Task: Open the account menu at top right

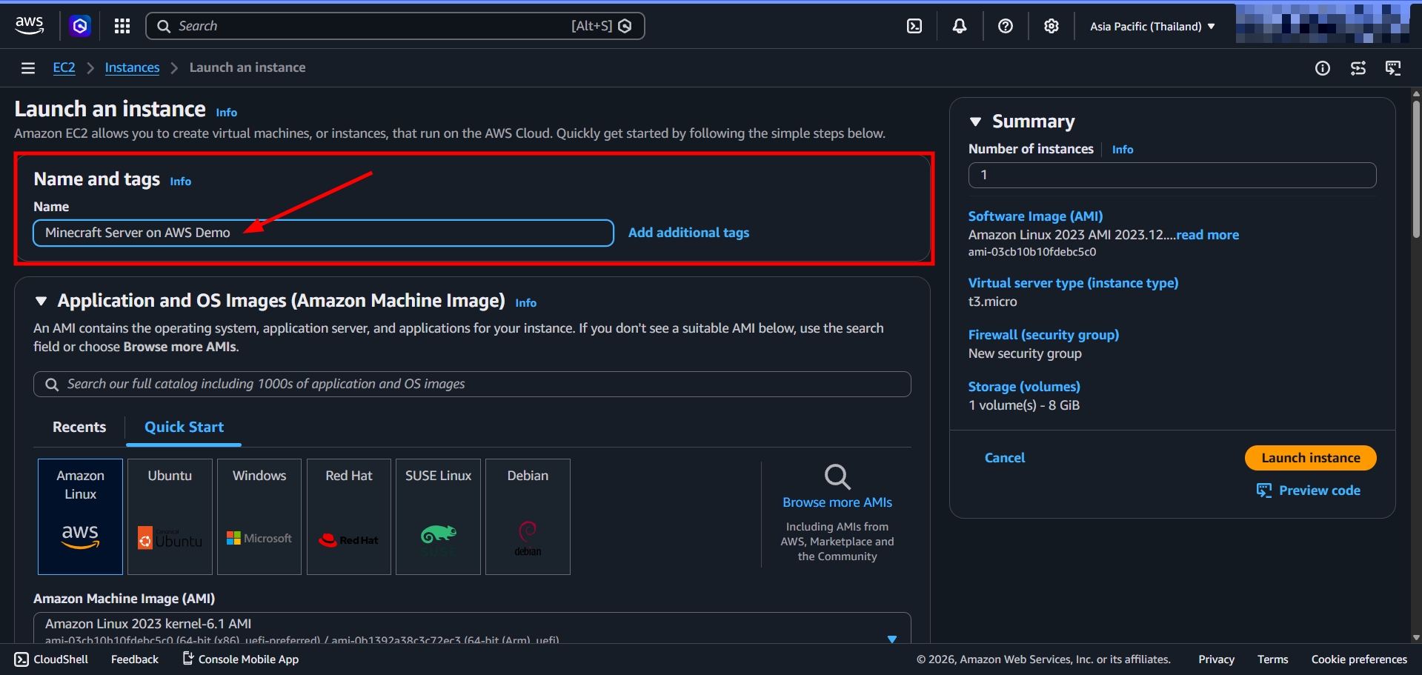Action: pos(1323,24)
